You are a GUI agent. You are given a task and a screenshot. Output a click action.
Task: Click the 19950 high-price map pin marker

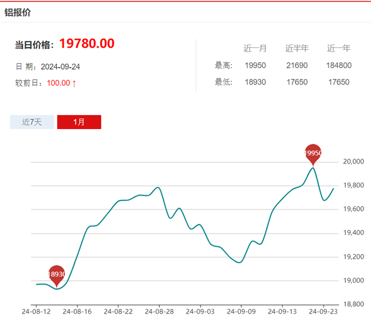313,154
